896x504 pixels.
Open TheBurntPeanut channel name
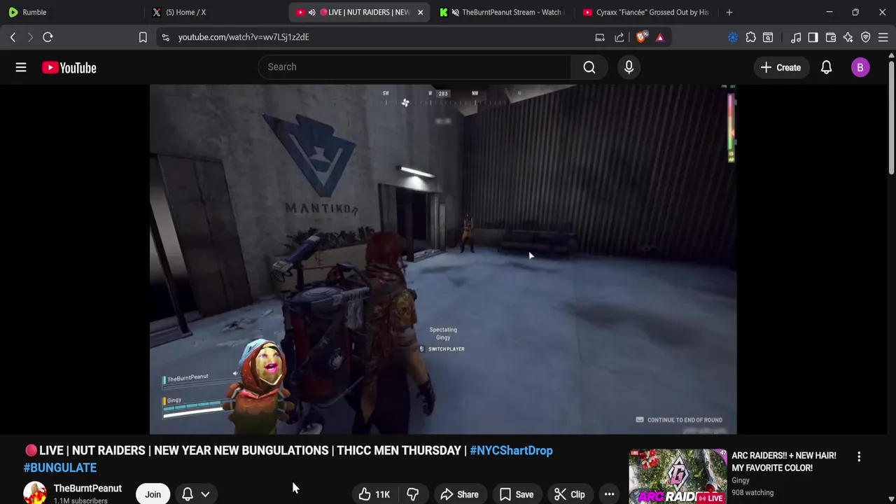click(87, 488)
